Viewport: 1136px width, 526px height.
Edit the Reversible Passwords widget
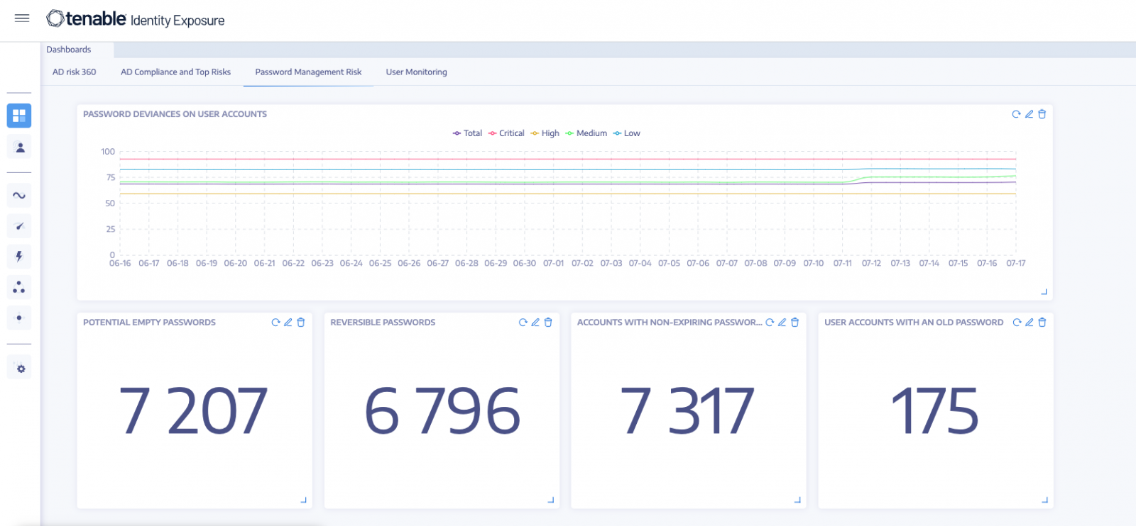[535, 323]
